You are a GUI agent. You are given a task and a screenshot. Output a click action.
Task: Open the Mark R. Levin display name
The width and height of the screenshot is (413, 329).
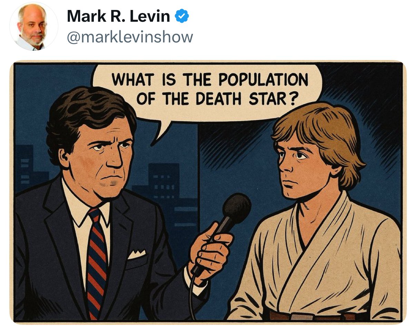tap(118, 16)
